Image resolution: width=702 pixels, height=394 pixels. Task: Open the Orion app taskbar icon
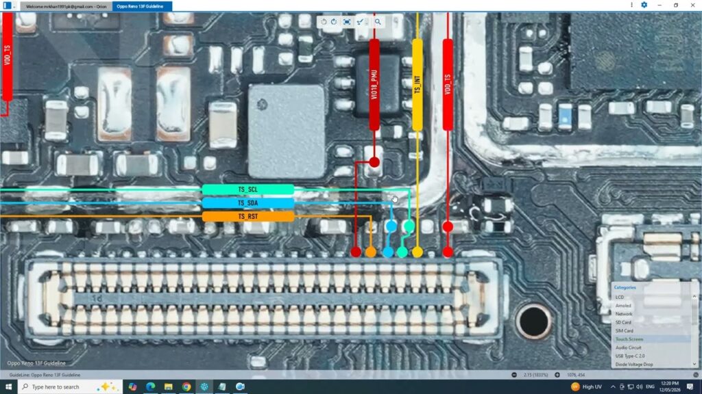tap(204, 387)
